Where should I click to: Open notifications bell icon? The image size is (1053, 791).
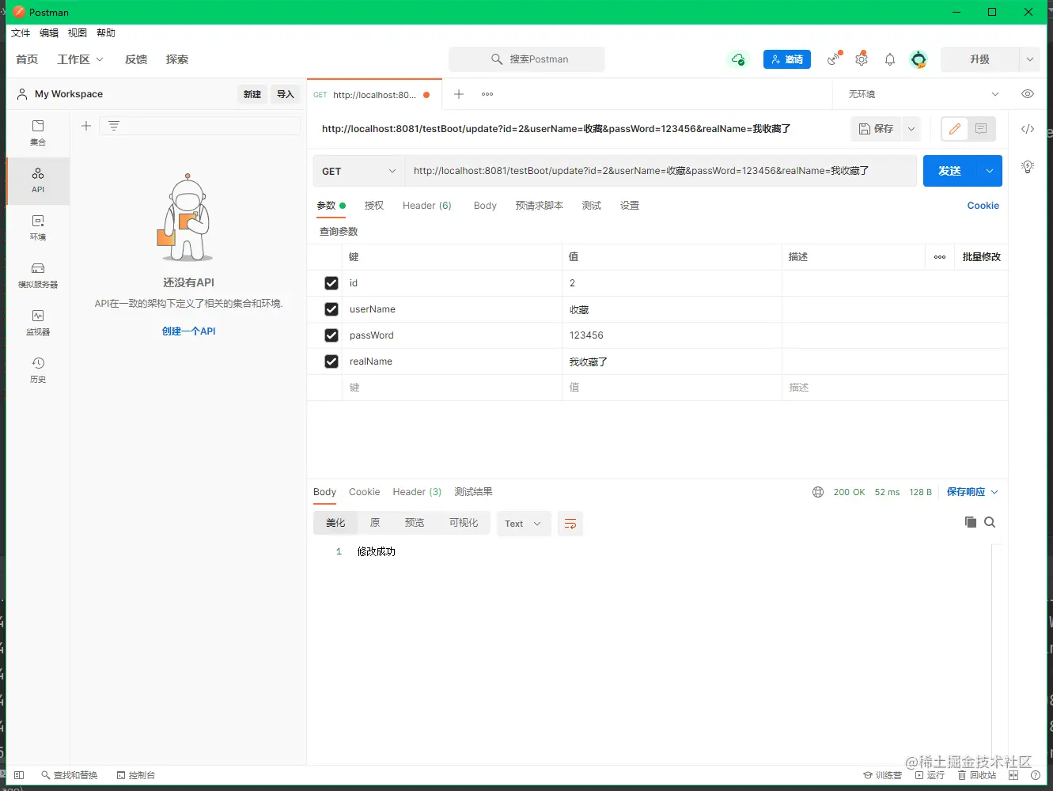click(x=890, y=59)
